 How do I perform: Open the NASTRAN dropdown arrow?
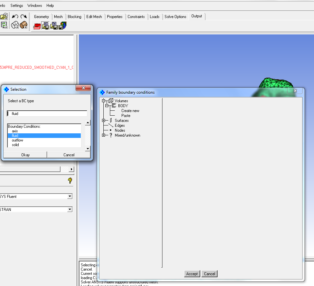coord(70,209)
